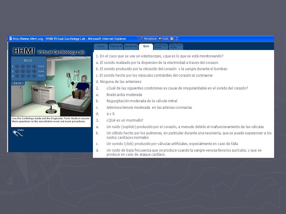This screenshot has width=286, height=214.
Task: Click answer text "d. Ninguna de las anteriores"
Action: pos(119,82)
